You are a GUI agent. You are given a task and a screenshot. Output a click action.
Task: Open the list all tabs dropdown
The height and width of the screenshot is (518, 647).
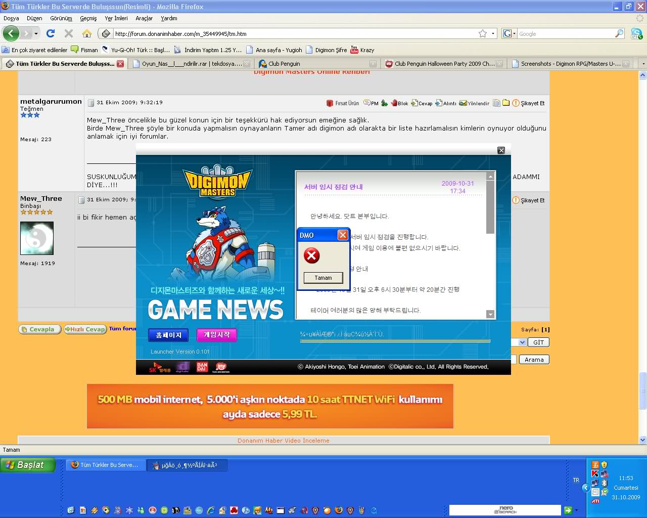click(x=643, y=64)
